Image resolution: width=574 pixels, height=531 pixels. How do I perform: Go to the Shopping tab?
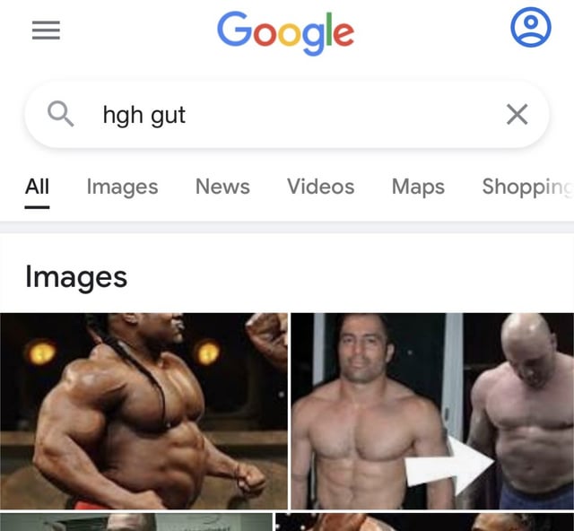click(527, 187)
